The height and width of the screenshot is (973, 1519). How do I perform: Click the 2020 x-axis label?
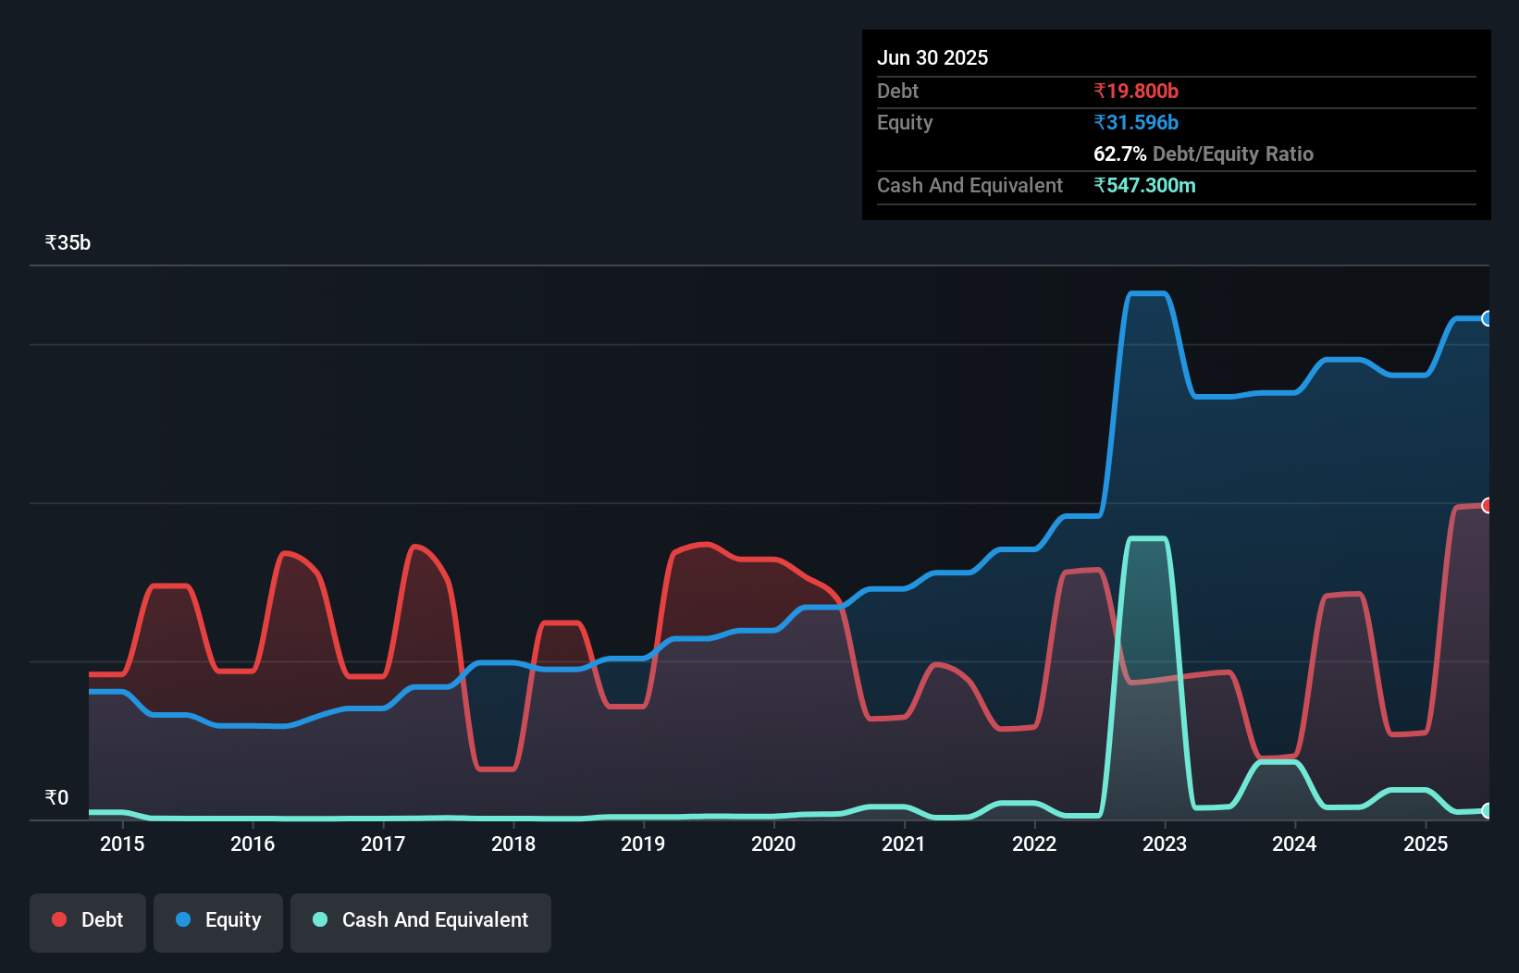(x=773, y=844)
